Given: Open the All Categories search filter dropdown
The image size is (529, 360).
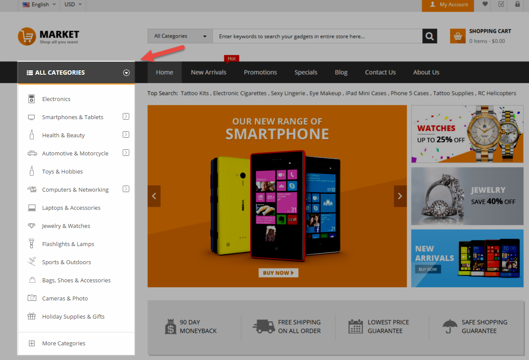Looking at the screenshot, I should (x=180, y=36).
